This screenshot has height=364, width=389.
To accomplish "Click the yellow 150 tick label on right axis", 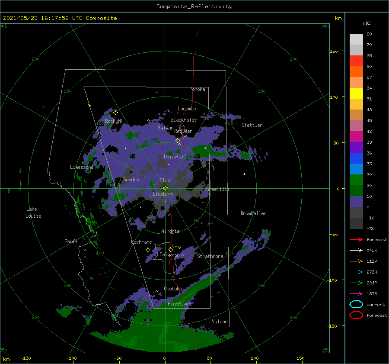I will [x=334, y=51].
